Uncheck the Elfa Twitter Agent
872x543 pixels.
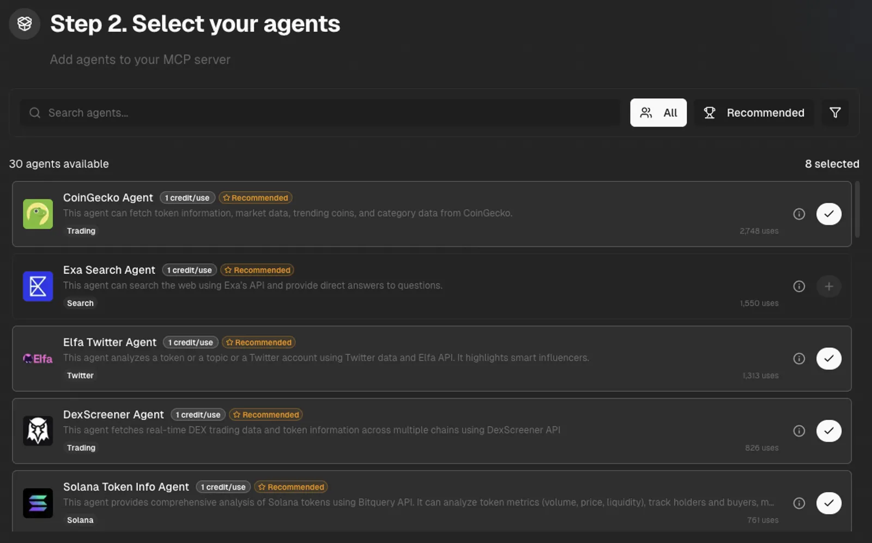828,359
